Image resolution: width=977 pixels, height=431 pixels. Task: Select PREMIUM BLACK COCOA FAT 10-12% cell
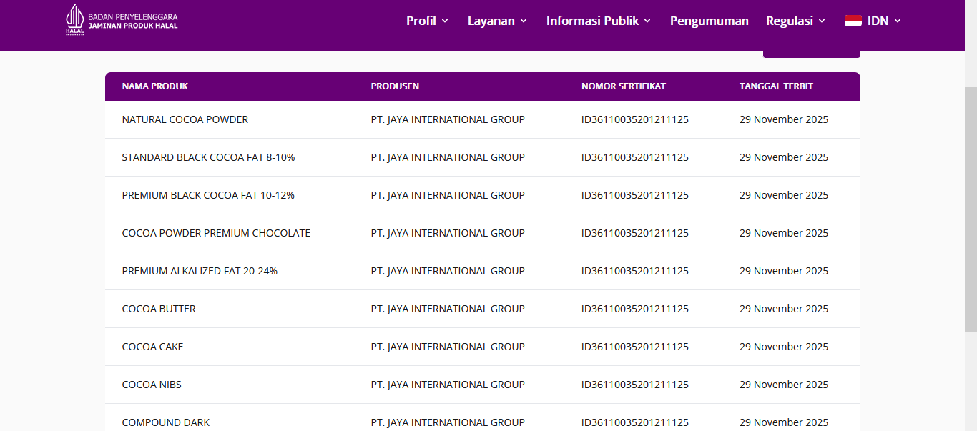pos(208,195)
